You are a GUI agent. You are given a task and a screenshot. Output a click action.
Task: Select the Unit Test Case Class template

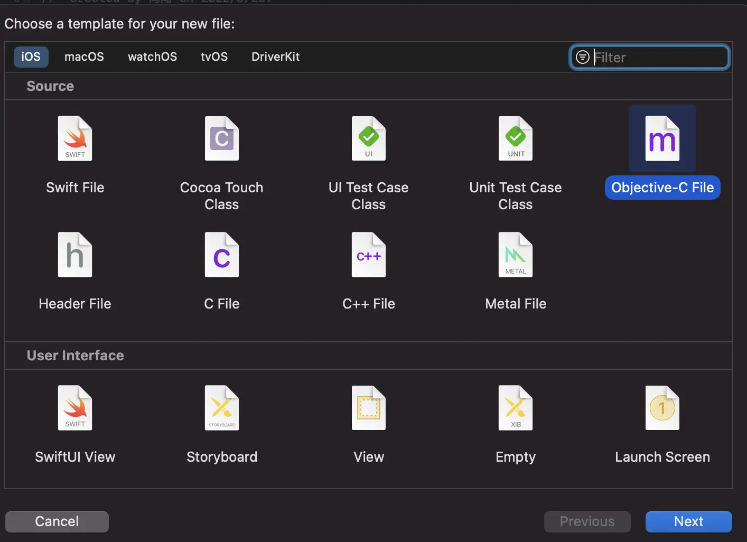(x=516, y=139)
